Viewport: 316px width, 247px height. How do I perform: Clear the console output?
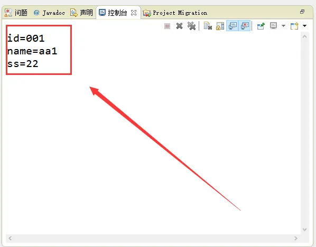click(208, 26)
